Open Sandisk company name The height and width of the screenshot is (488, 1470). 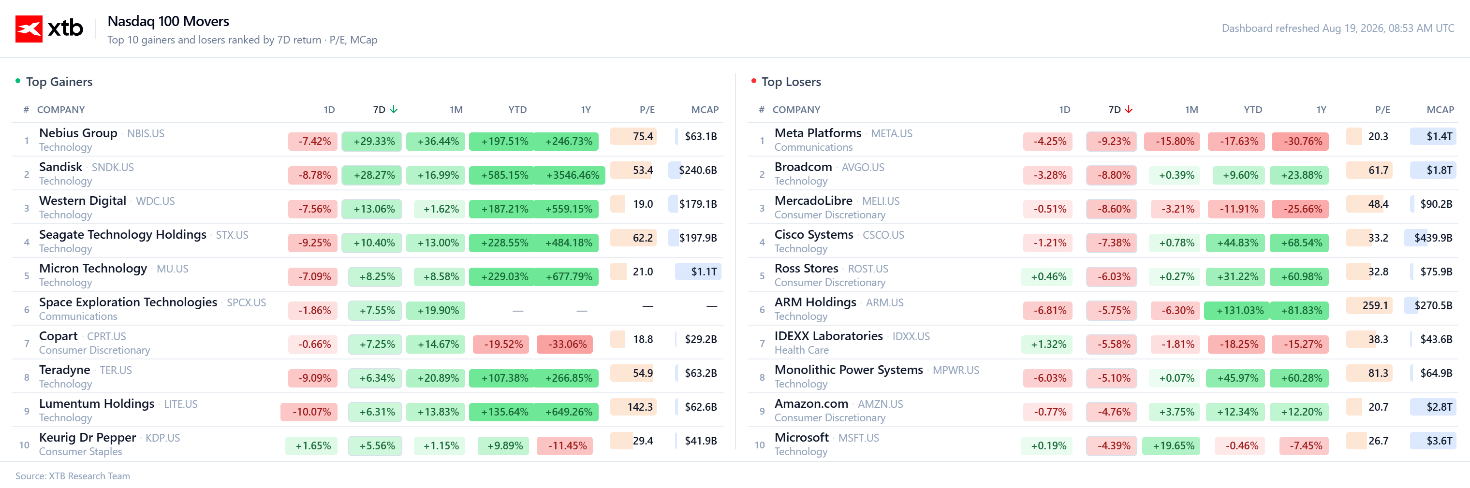60,167
